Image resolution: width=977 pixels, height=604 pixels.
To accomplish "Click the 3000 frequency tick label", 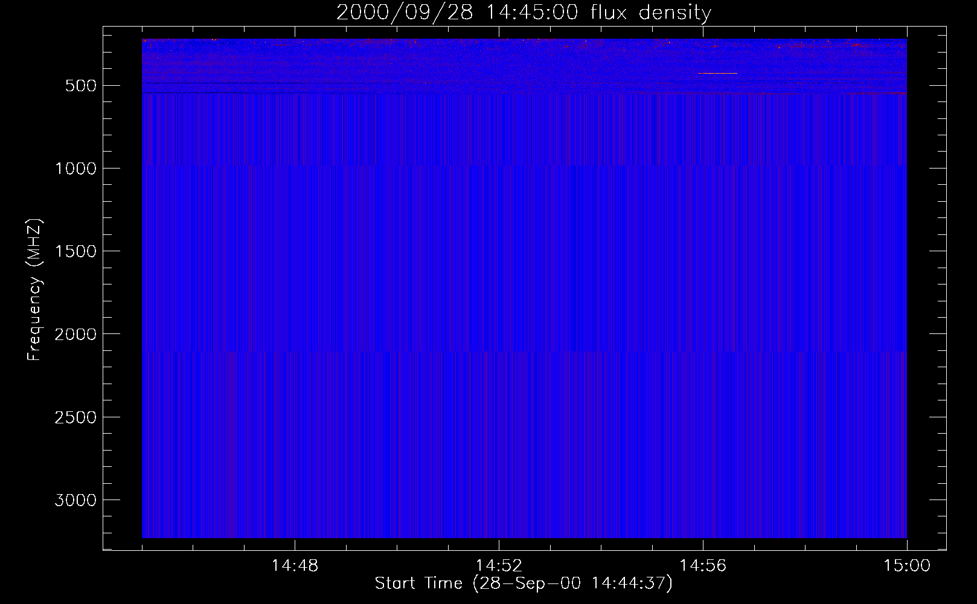I will click(75, 500).
